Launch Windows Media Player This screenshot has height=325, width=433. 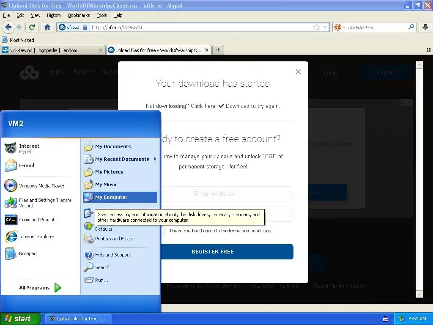click(41, 186)
